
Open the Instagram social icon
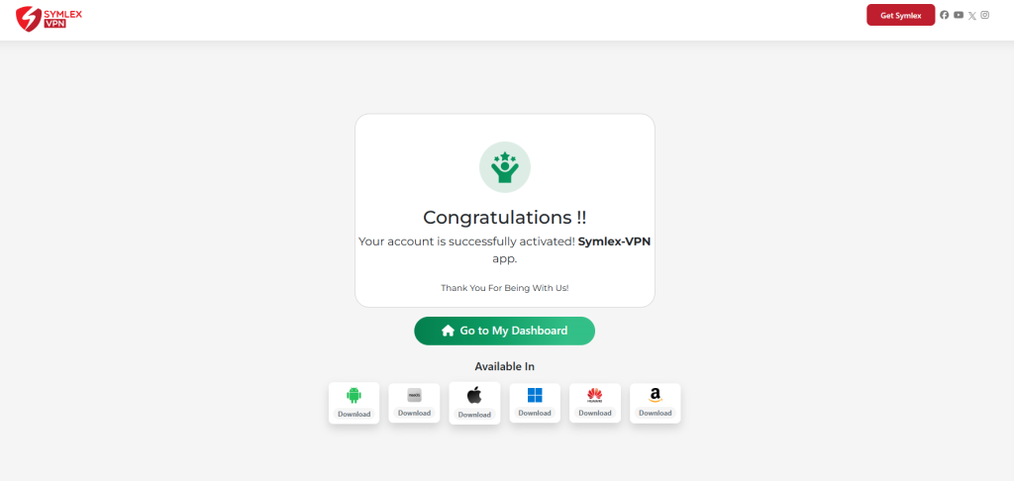[985, 15]
